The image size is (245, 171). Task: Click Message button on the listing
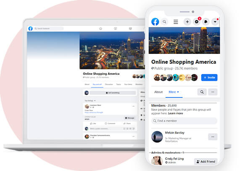[x=130, y=118]
